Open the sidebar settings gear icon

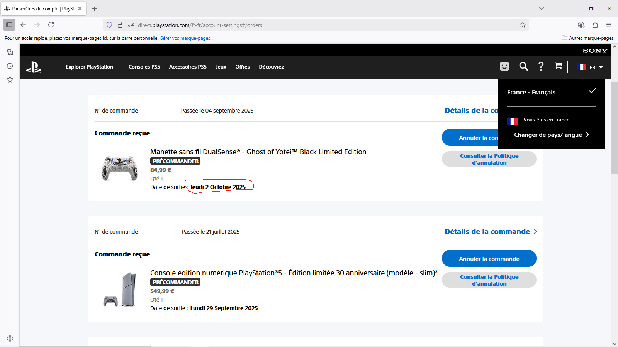[x=10, y=339]
